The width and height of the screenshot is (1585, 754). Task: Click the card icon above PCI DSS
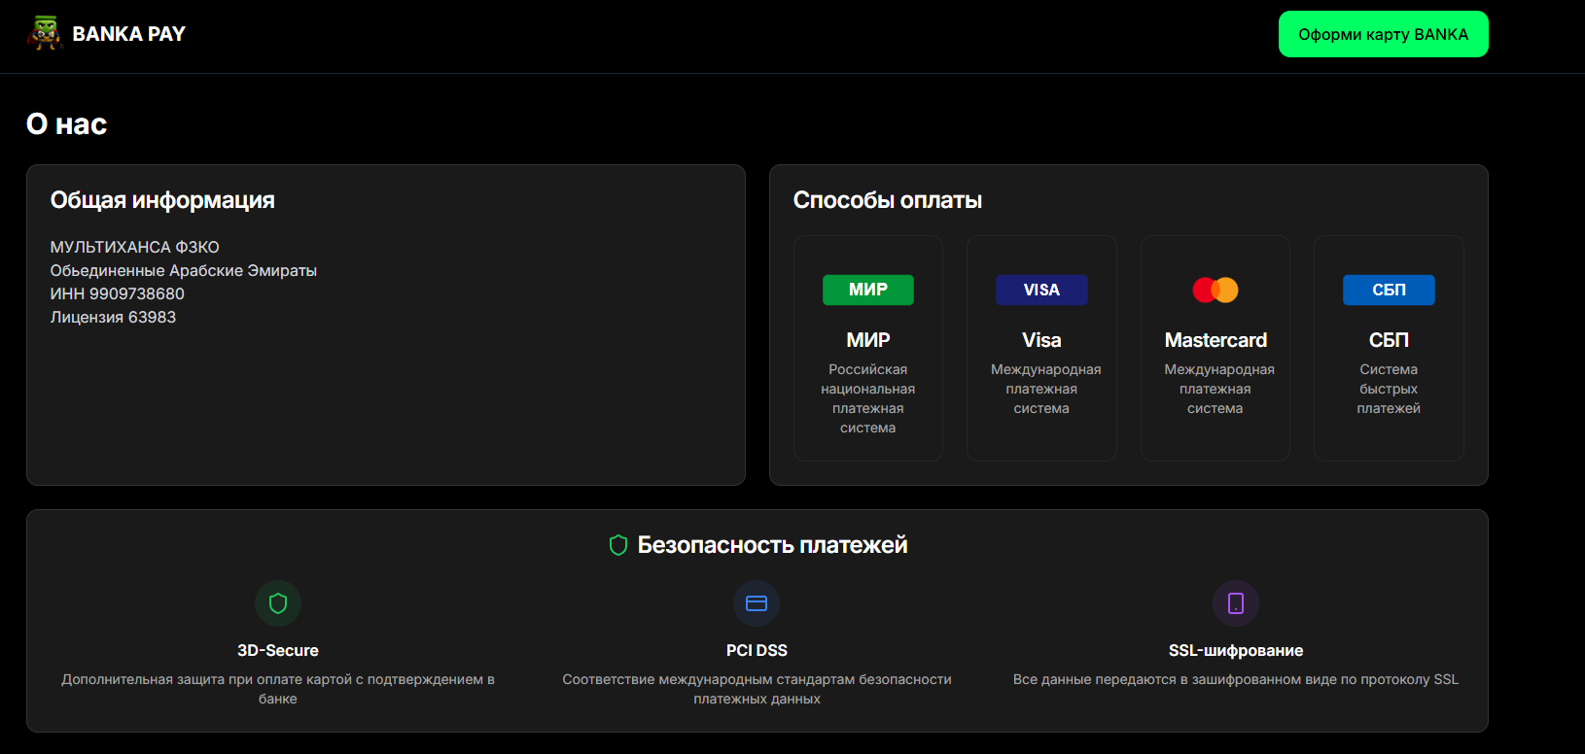click(x=757, y=603)
